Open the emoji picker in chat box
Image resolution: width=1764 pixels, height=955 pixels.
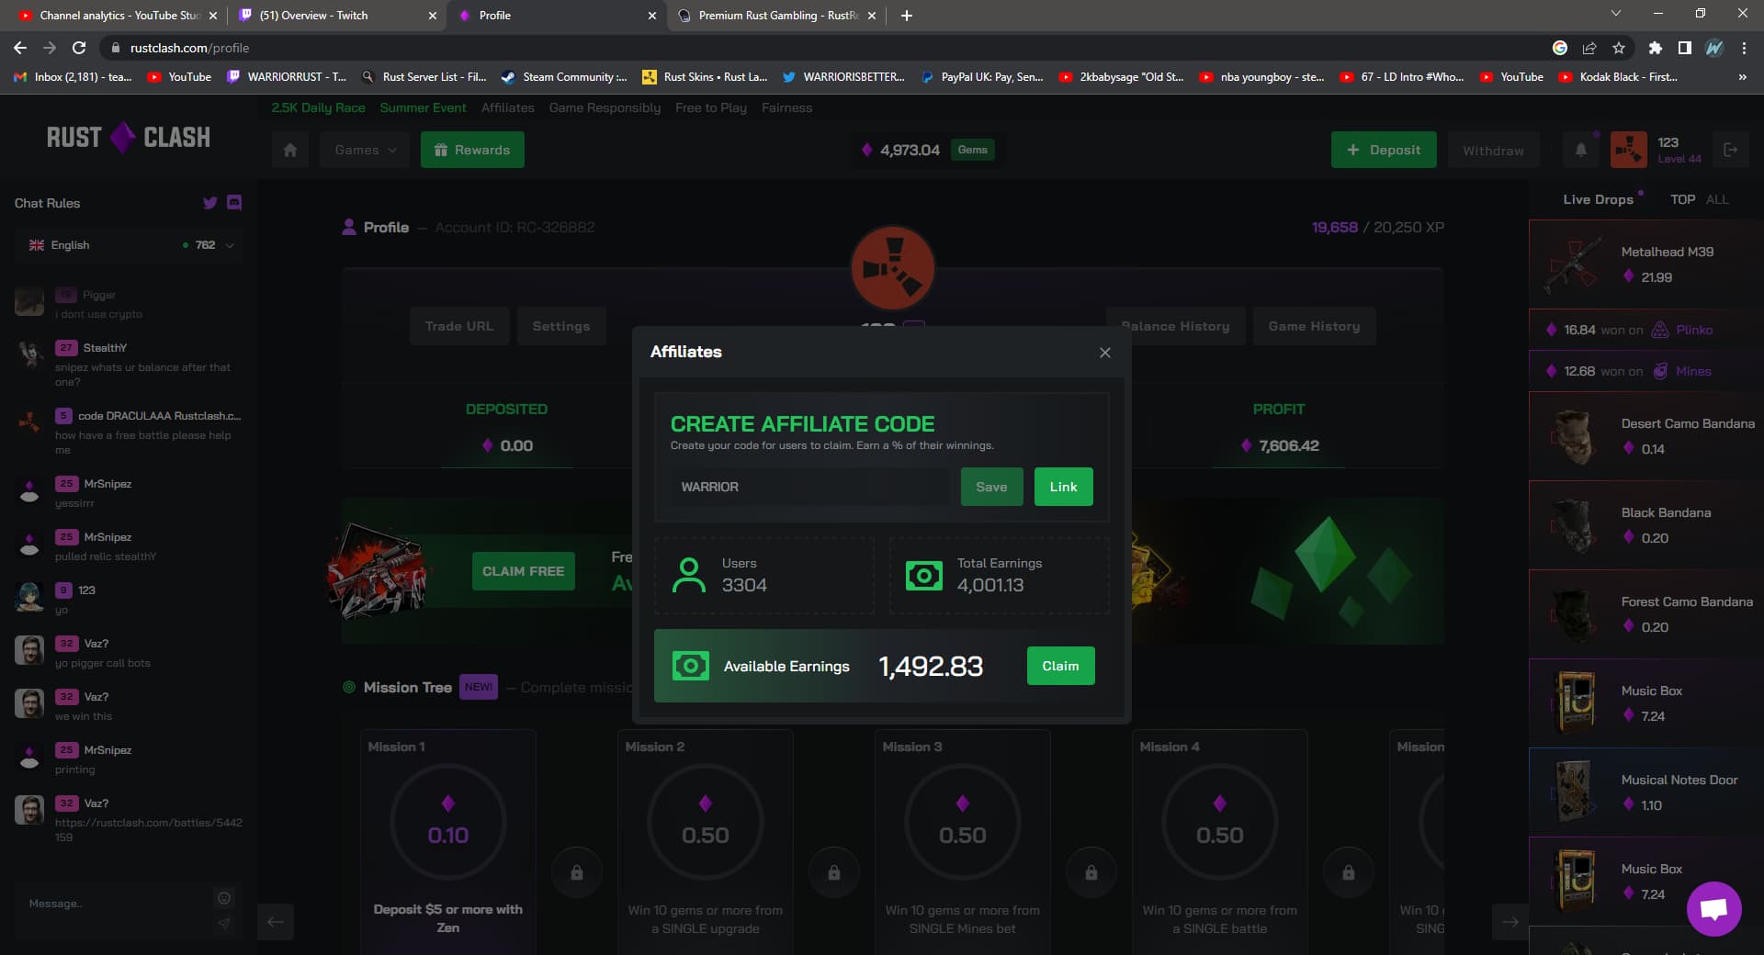coord(223,898)
